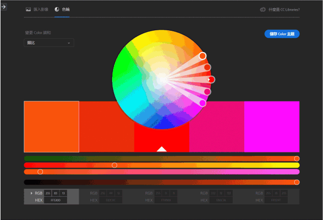Select the red-orange color swatch
Viewport: 323px width, 220px height.
pyautogui.click(x=106, y=127)
